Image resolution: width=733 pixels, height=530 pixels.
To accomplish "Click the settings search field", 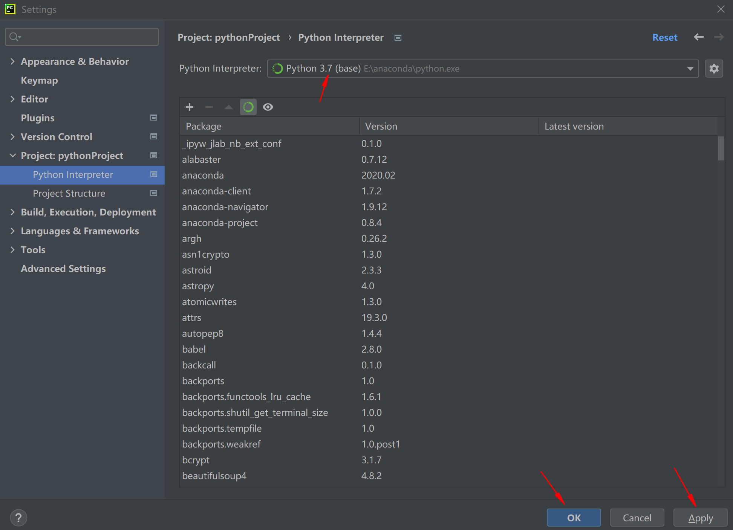I will 82,37.
